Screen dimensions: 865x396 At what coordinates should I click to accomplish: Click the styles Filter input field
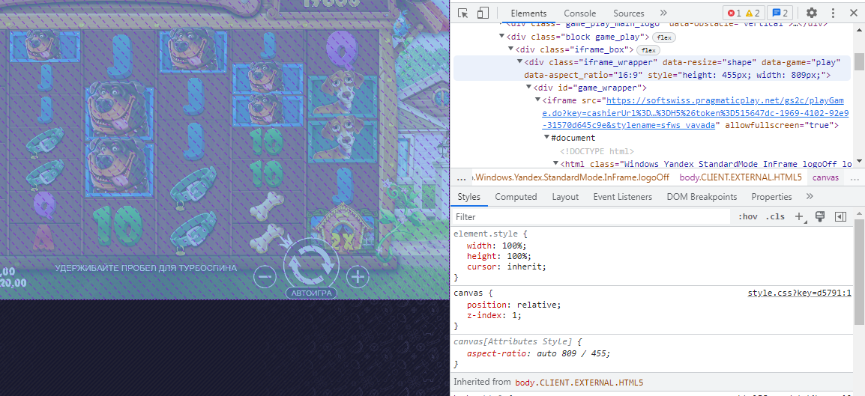pos(592,216)
